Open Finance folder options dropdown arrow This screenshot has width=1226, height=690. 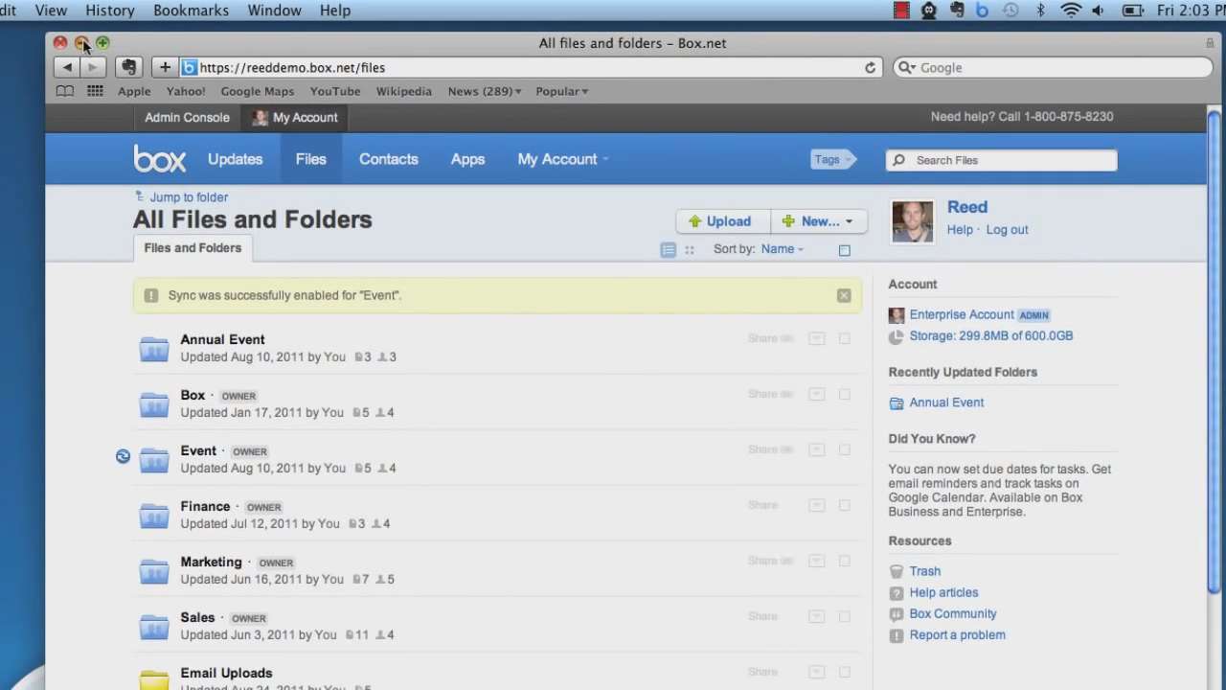tap(816, 505)
